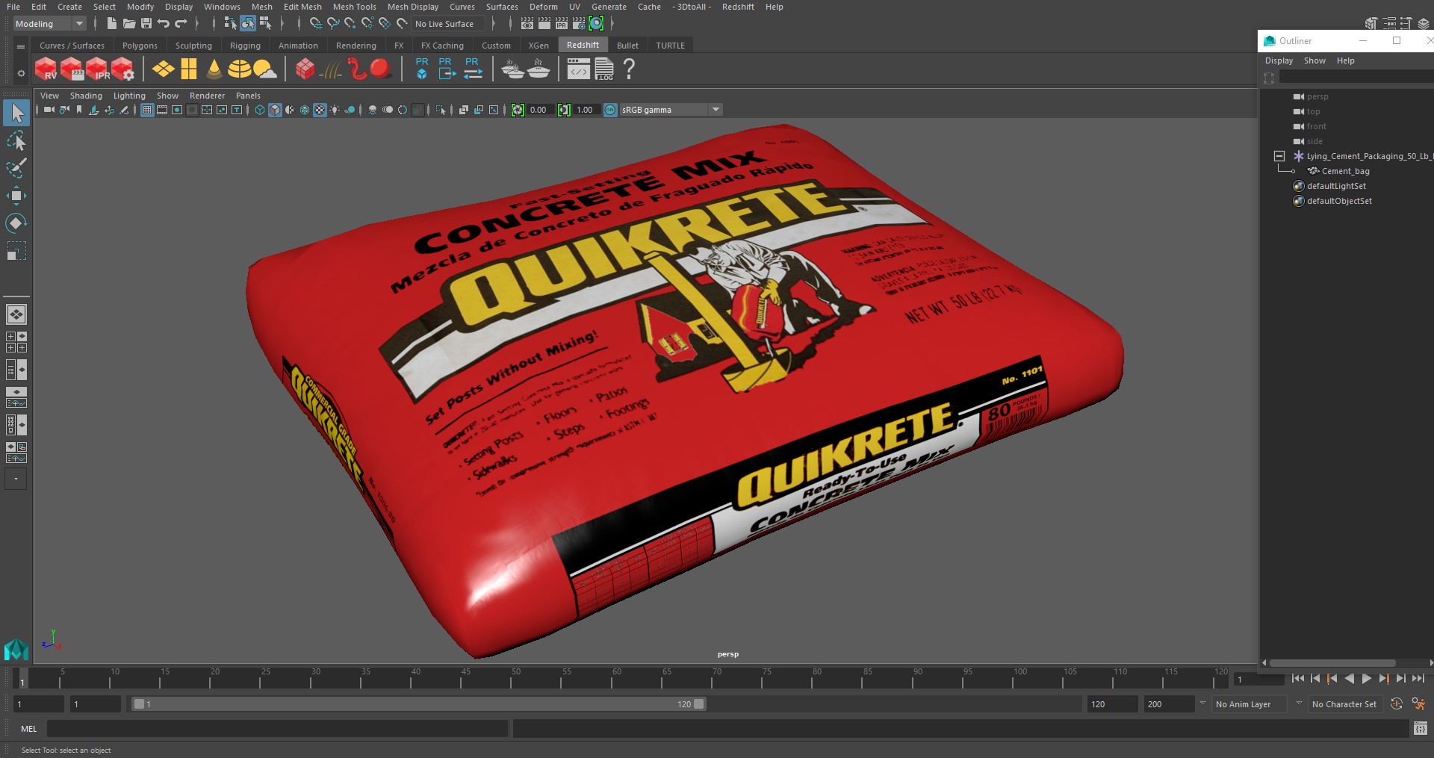This screenshot has height=758, width=1434.
Task: Open the Mesh Tools menu
Action: (x=354, y=7)
